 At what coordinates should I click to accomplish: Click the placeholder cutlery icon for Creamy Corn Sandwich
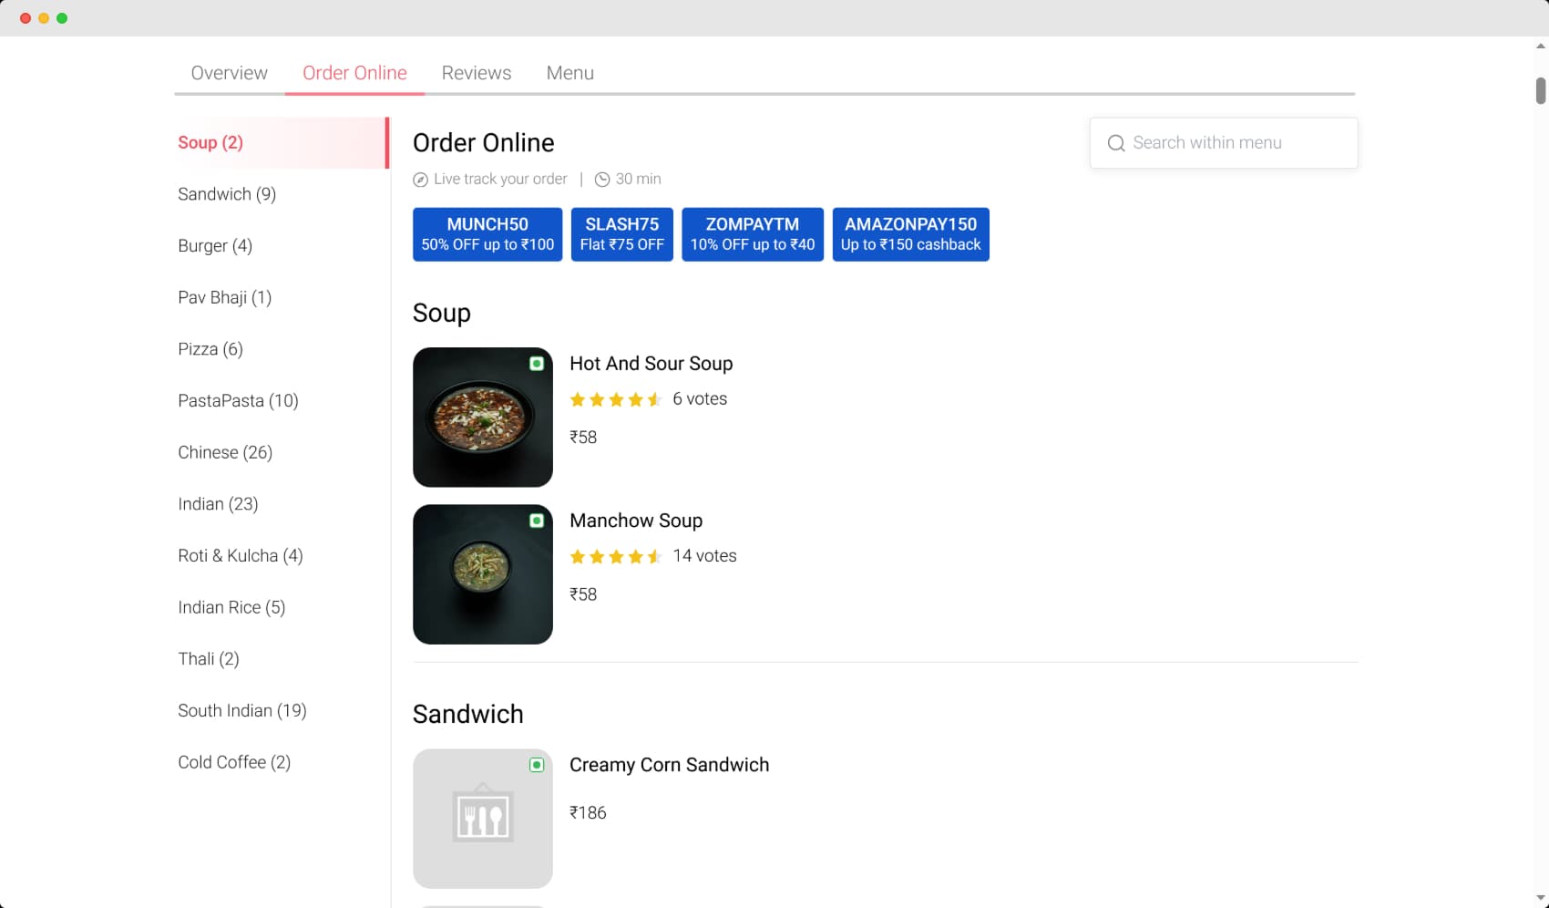(483, 813)
